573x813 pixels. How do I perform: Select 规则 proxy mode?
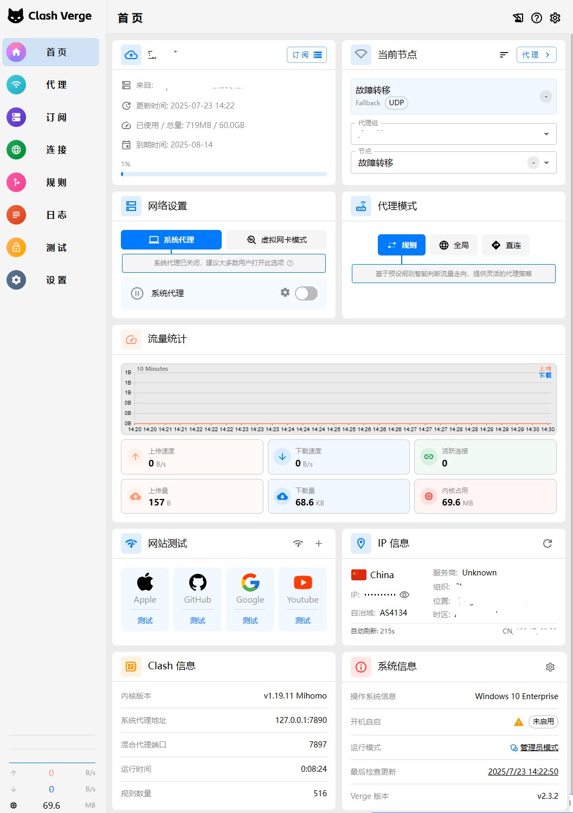pos(402,245)
